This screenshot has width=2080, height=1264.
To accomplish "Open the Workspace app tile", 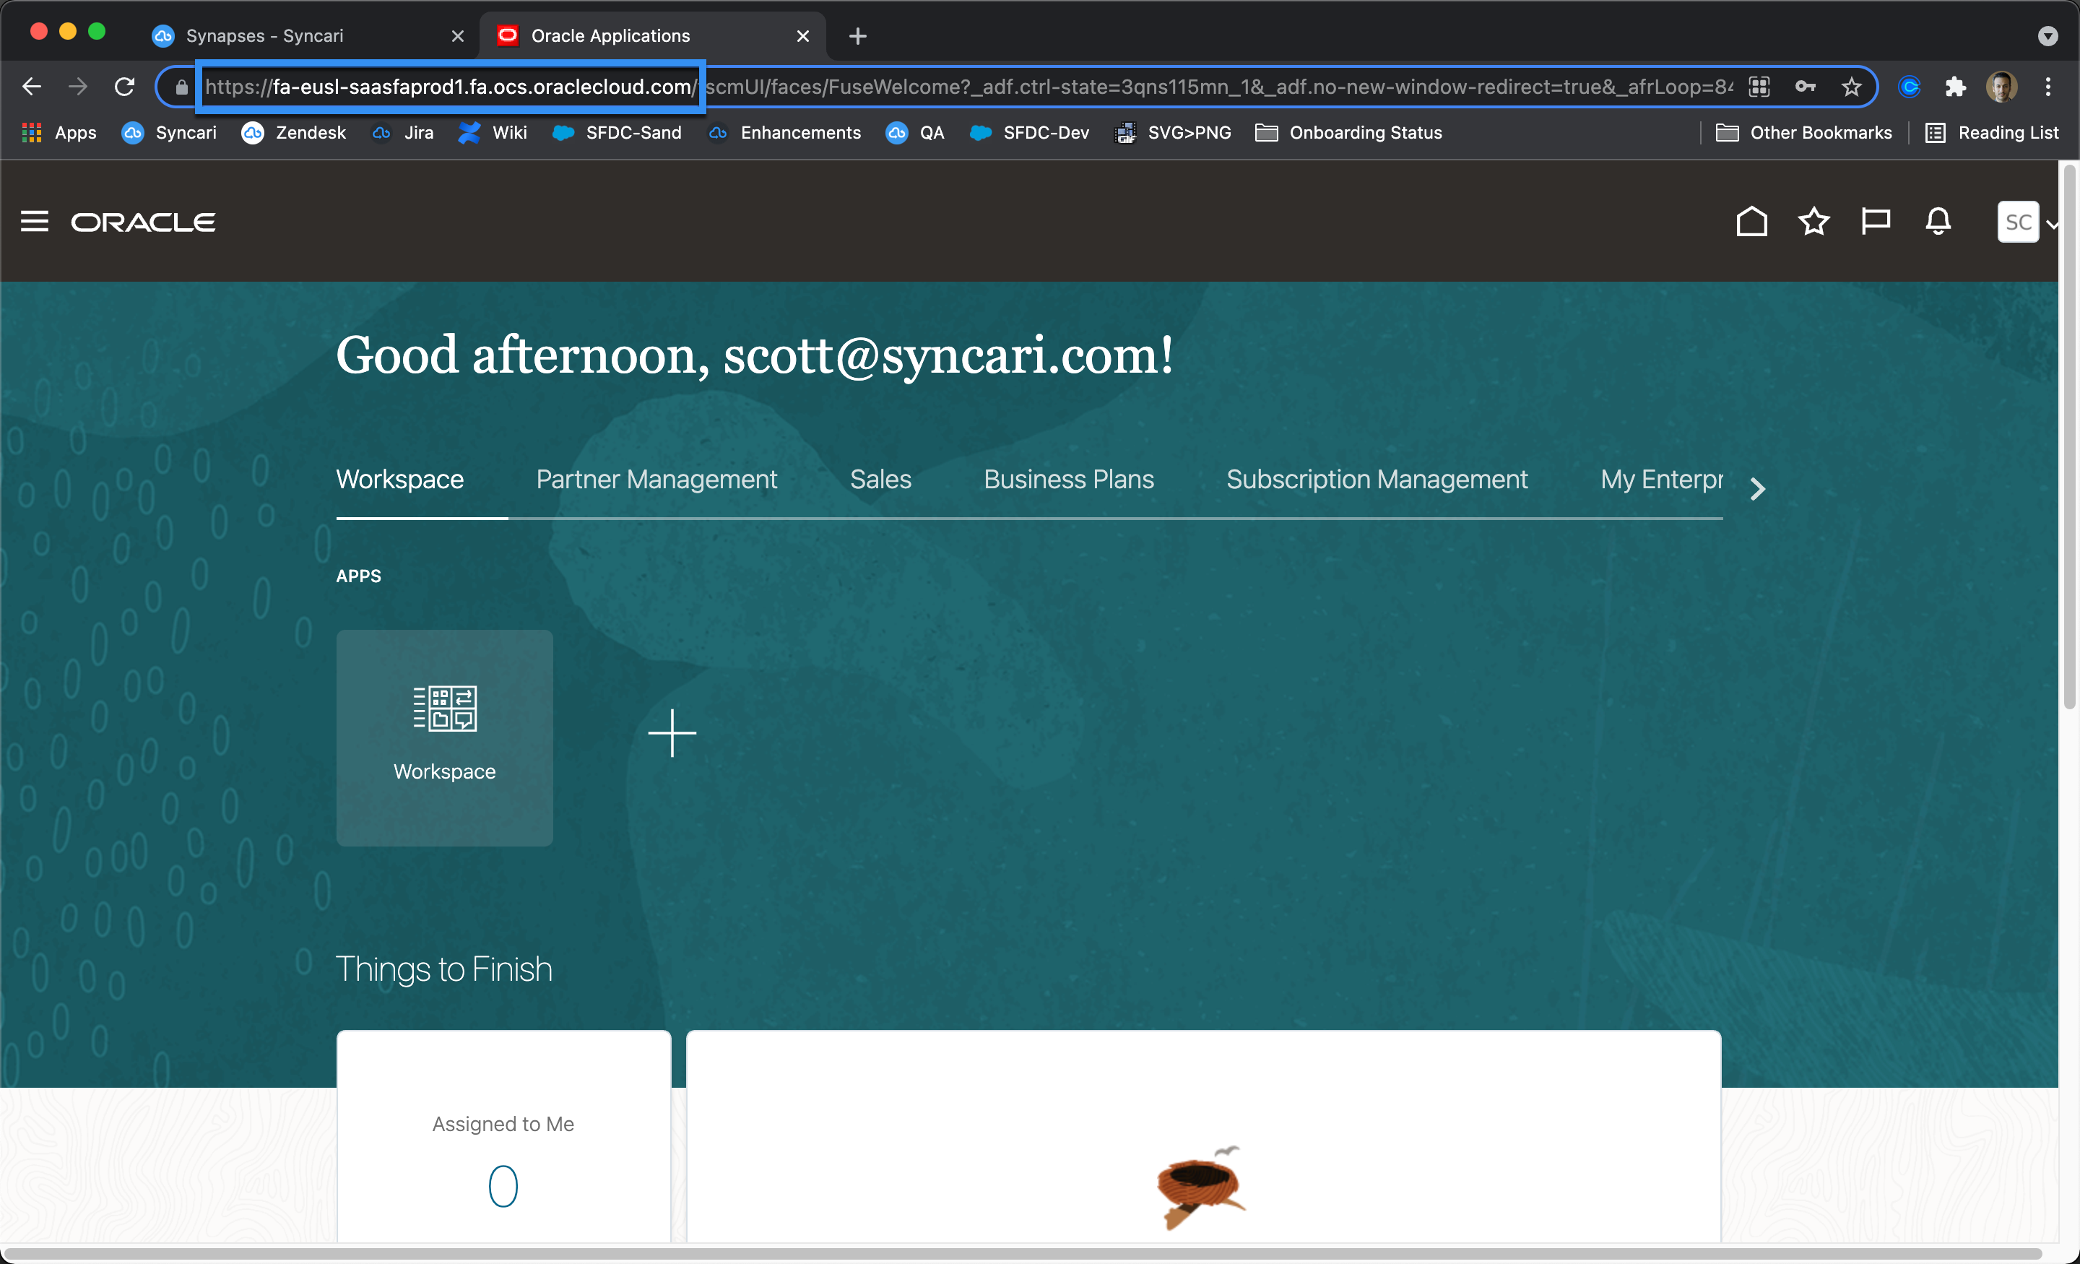I will coord(444,737).
